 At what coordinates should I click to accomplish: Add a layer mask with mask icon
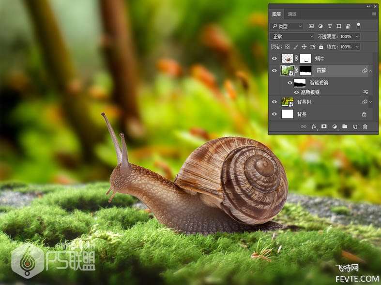tap(324, 127)
